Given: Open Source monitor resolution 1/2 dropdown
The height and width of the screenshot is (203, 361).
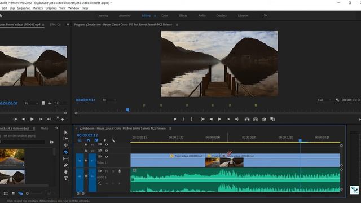Looking at the screenshot, I should (61, 103).
